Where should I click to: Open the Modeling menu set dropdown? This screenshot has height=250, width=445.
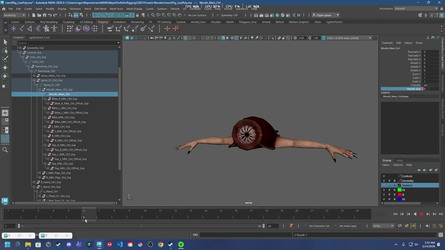click(x=14, y=15)
